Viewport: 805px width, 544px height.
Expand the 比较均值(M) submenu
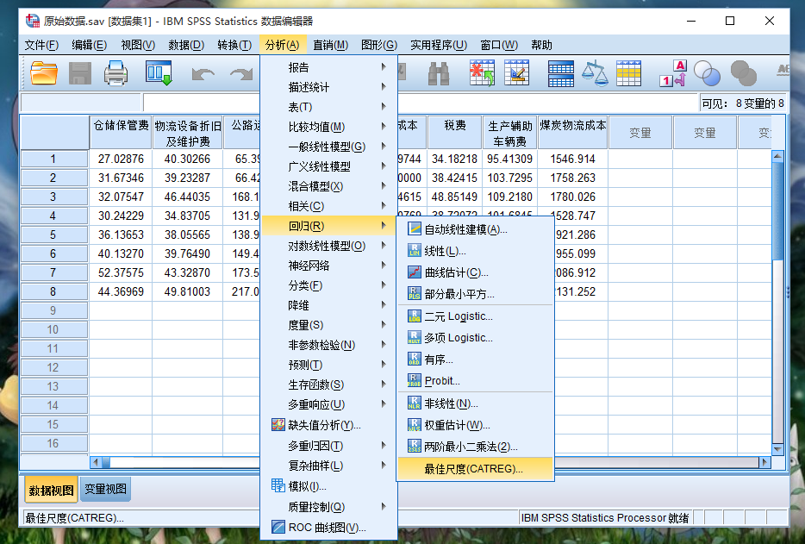pyautogui.click(x=328, y=127)
